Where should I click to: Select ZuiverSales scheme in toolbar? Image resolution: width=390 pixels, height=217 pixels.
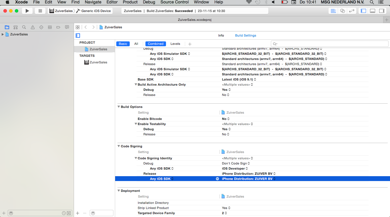pyautogui.click(x=61, y=11)
